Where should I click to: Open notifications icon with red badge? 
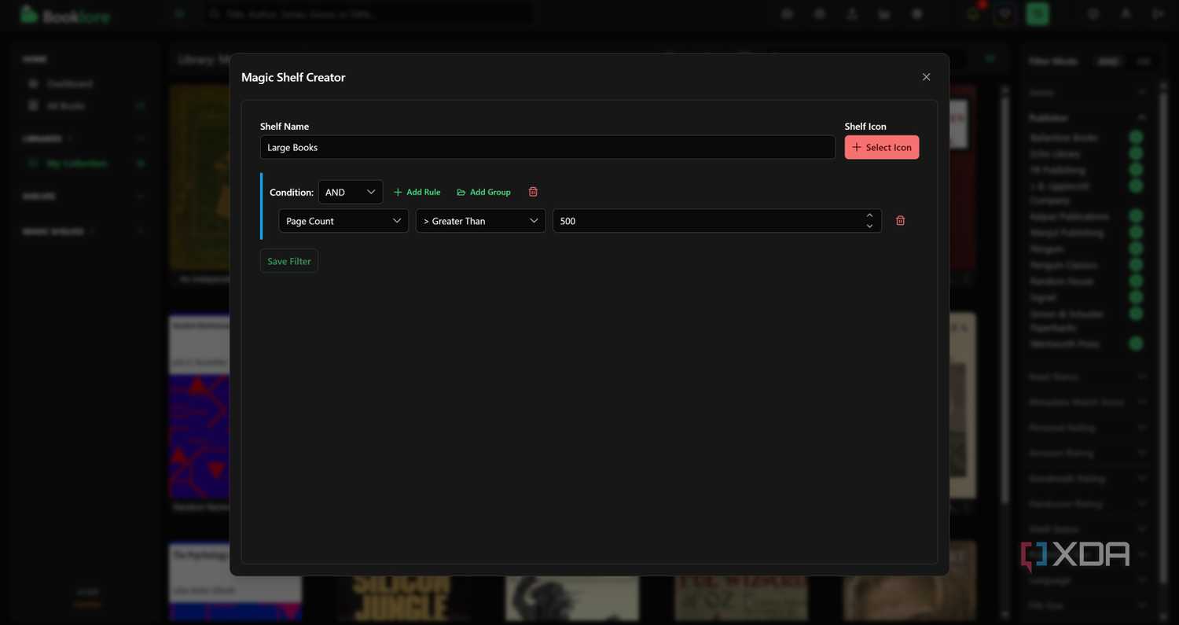(x=974, y=13)
